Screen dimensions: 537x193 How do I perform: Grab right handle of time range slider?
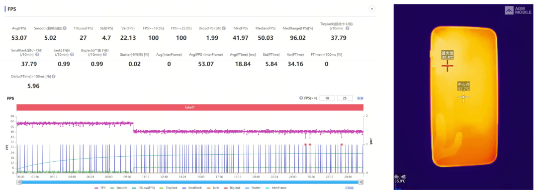[x=361, y=182]
